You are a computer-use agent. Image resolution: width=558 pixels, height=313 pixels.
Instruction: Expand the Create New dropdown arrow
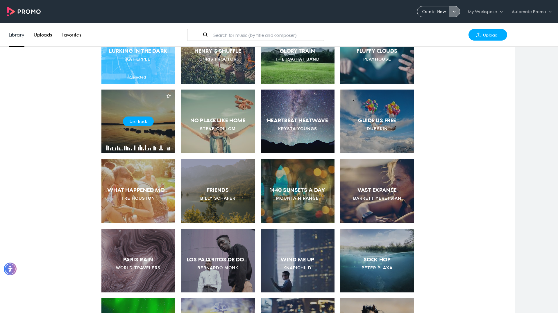454,12
